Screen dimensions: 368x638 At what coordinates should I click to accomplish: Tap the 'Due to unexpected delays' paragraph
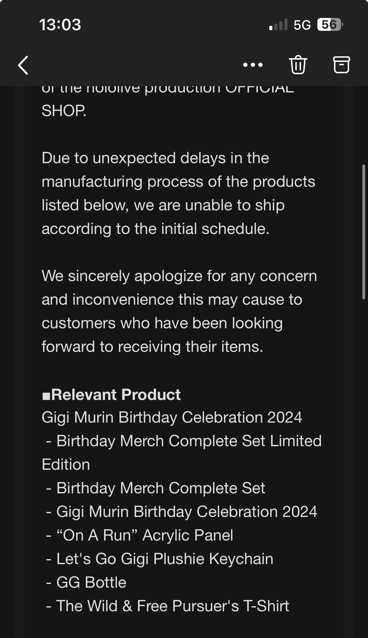click(178, 193)
